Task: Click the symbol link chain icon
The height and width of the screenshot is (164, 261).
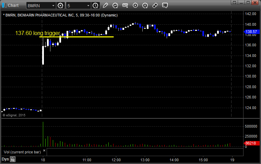Action: [x=155, y=5]
